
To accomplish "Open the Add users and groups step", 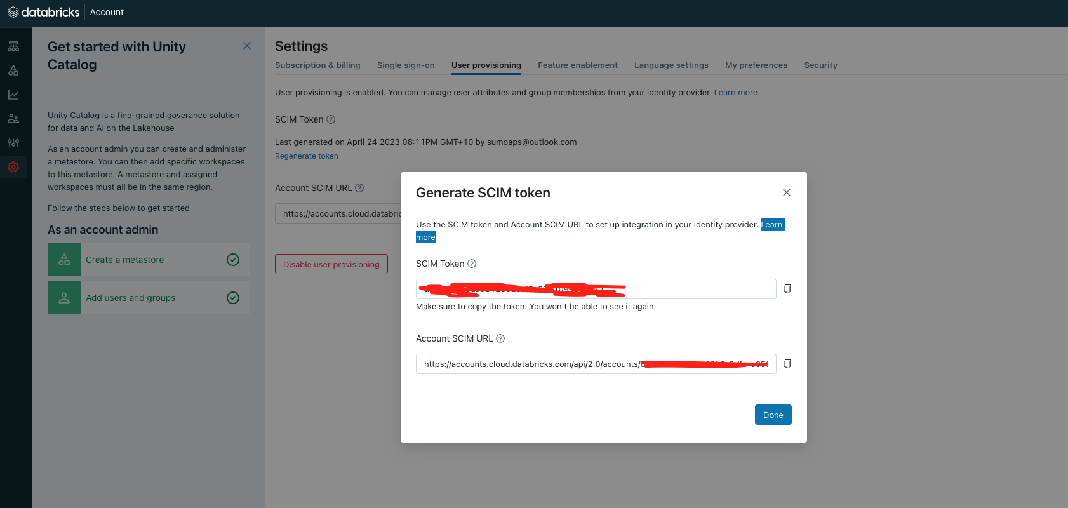I will tap(149, 298).
